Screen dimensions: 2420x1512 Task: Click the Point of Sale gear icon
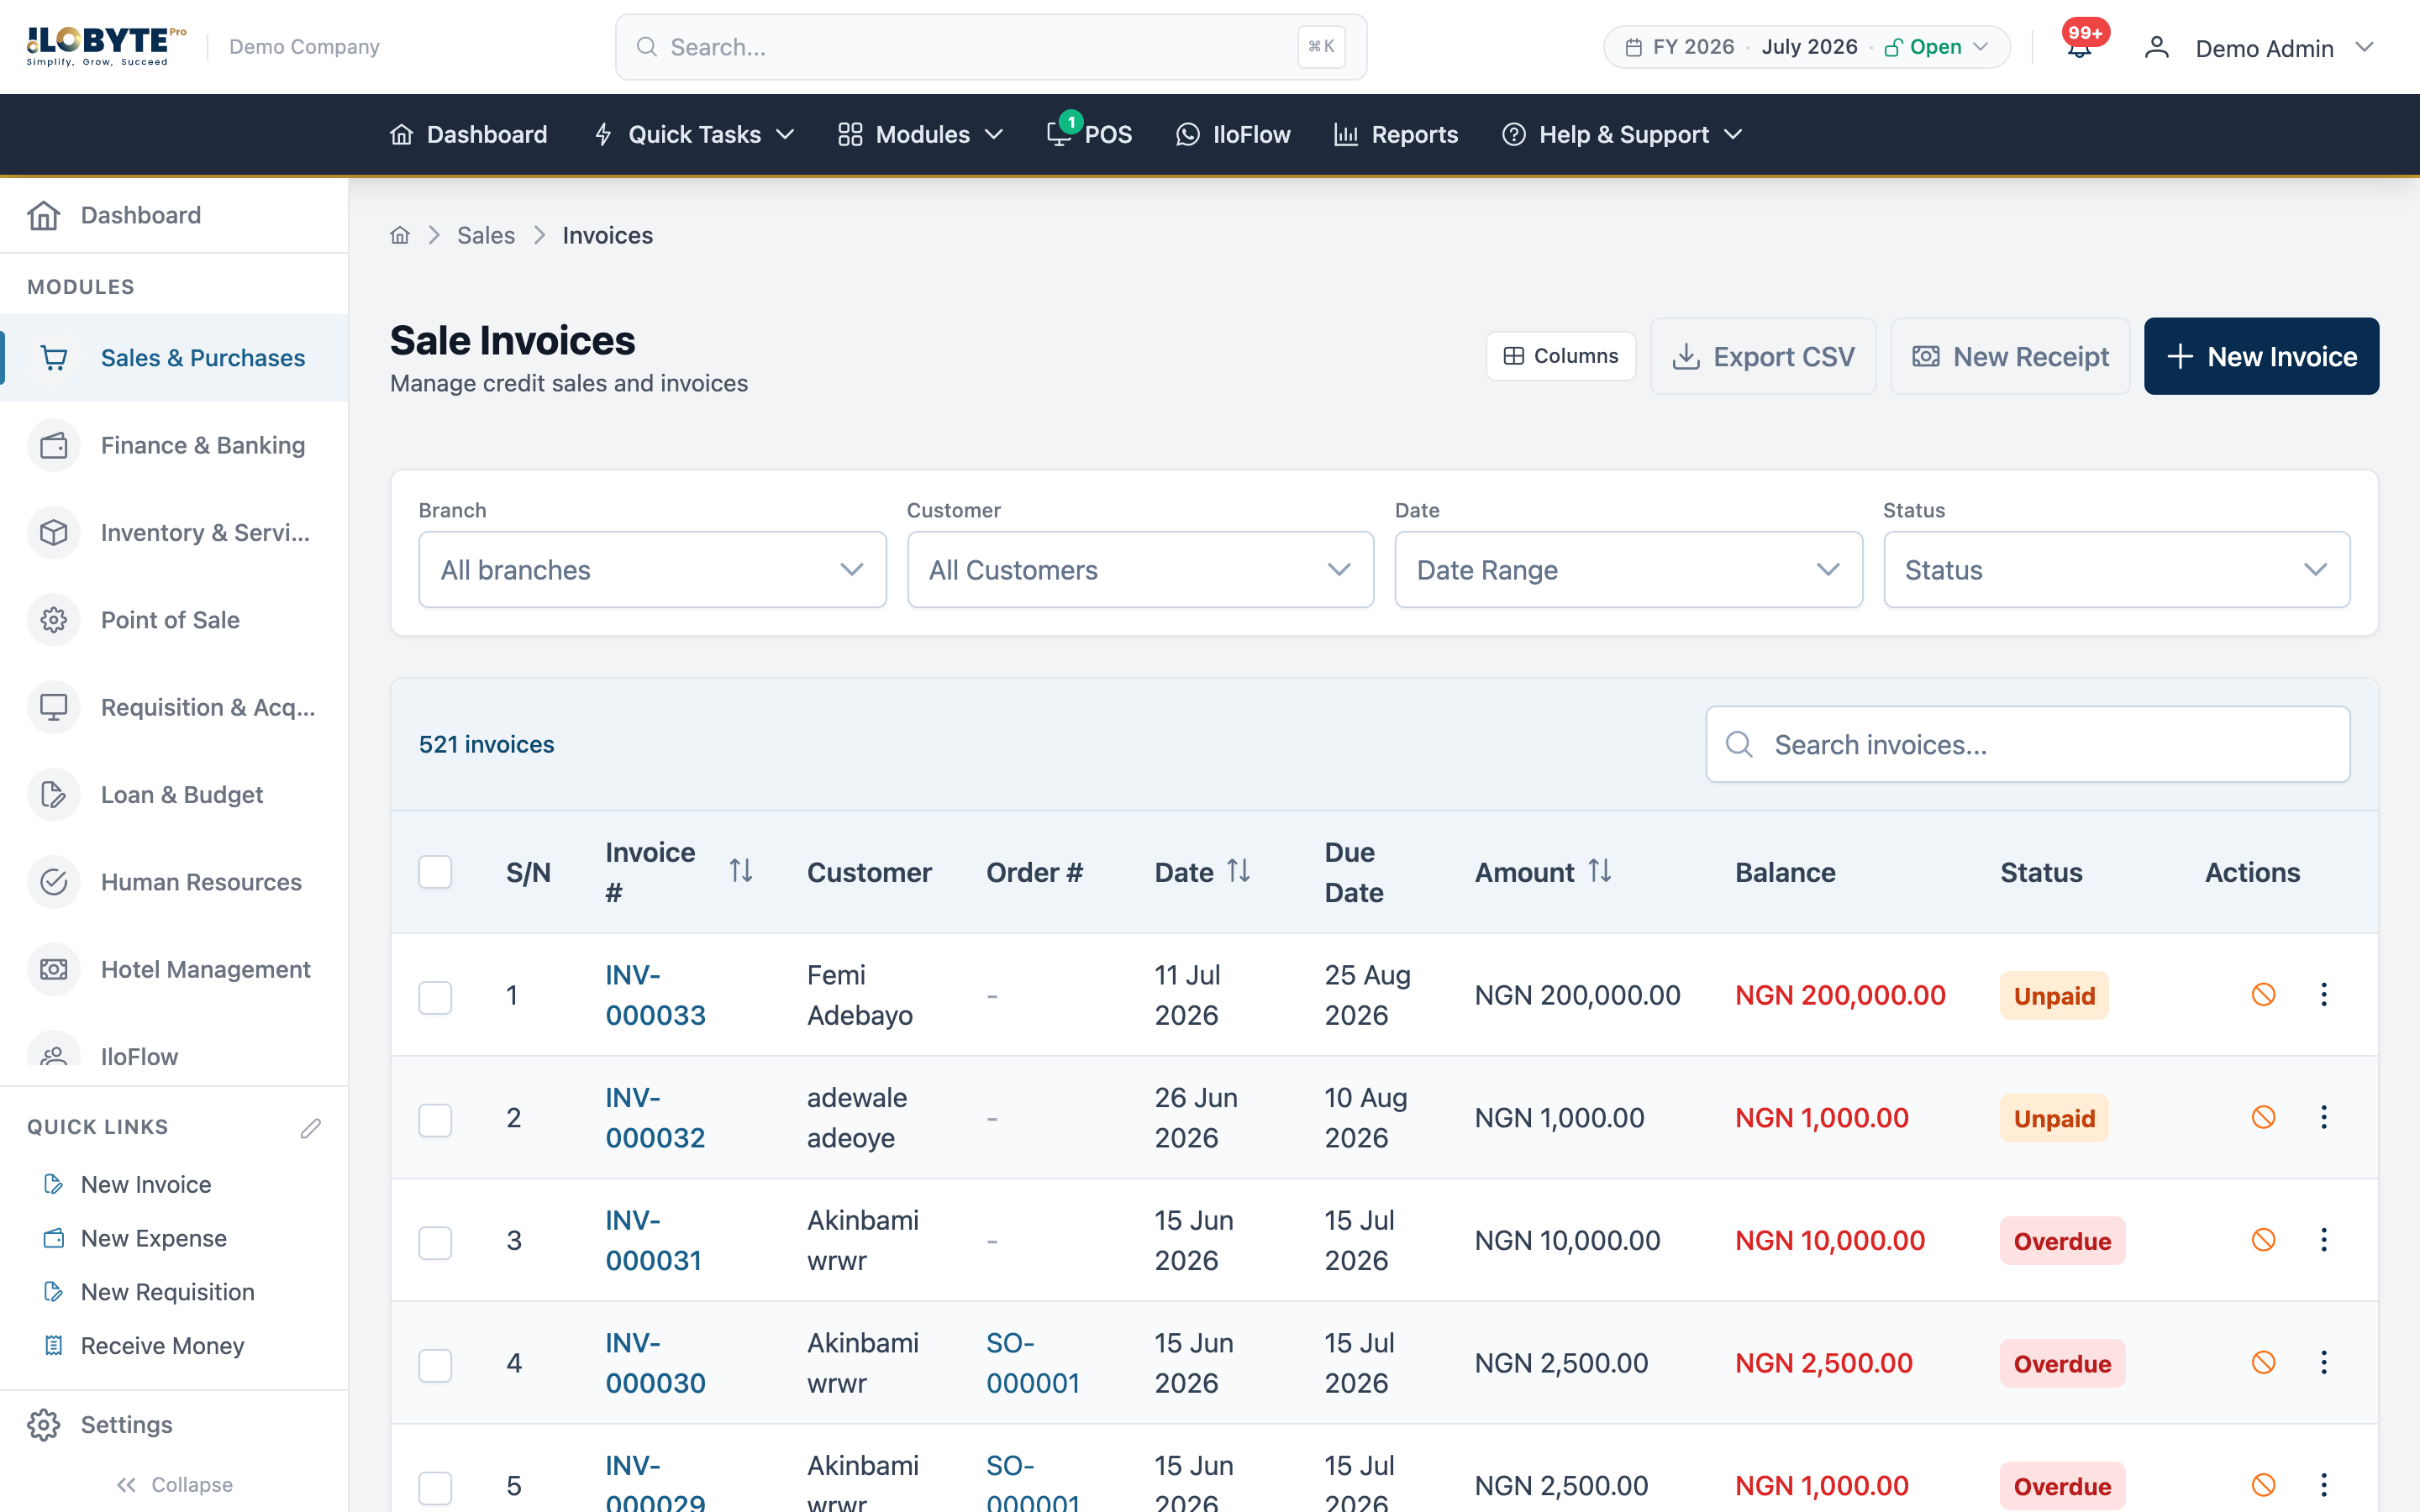point(54,620)
